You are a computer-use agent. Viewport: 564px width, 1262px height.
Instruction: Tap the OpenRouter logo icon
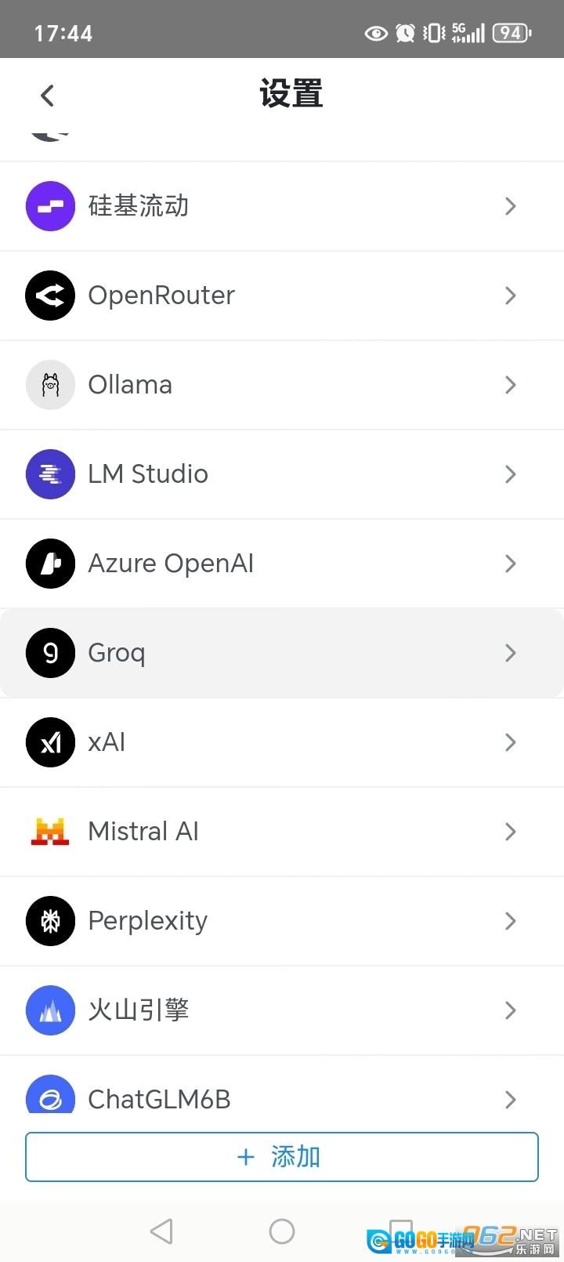(50, 296)
